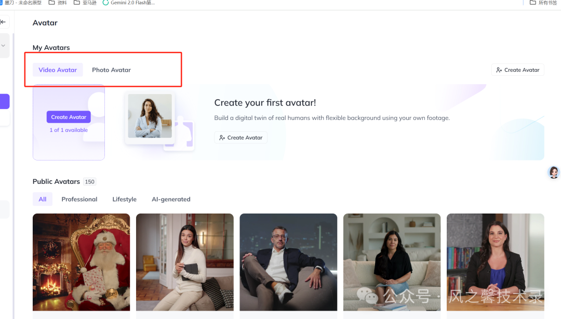Pick the woman in white sweater avatar

point(184,262)
